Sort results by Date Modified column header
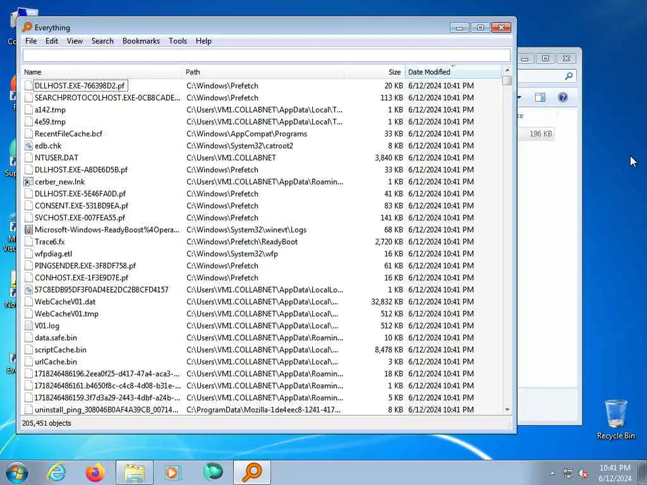 453,72
